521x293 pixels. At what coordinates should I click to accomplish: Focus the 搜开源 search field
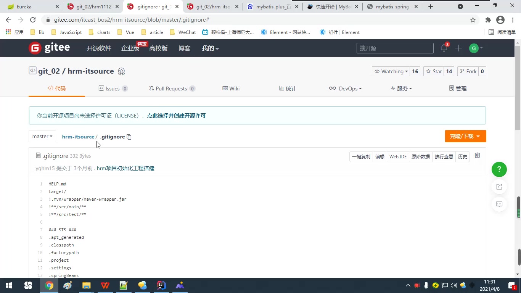point(395,48)
